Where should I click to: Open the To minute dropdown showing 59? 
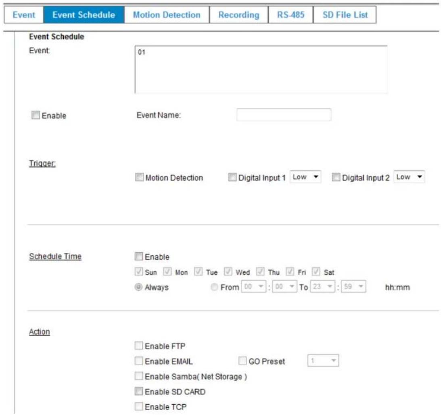click(353, 286)
